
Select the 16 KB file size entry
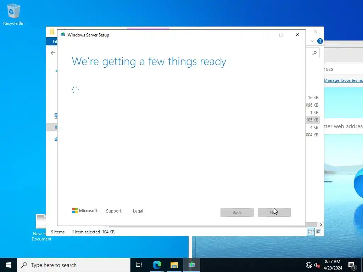pos(313,98)
